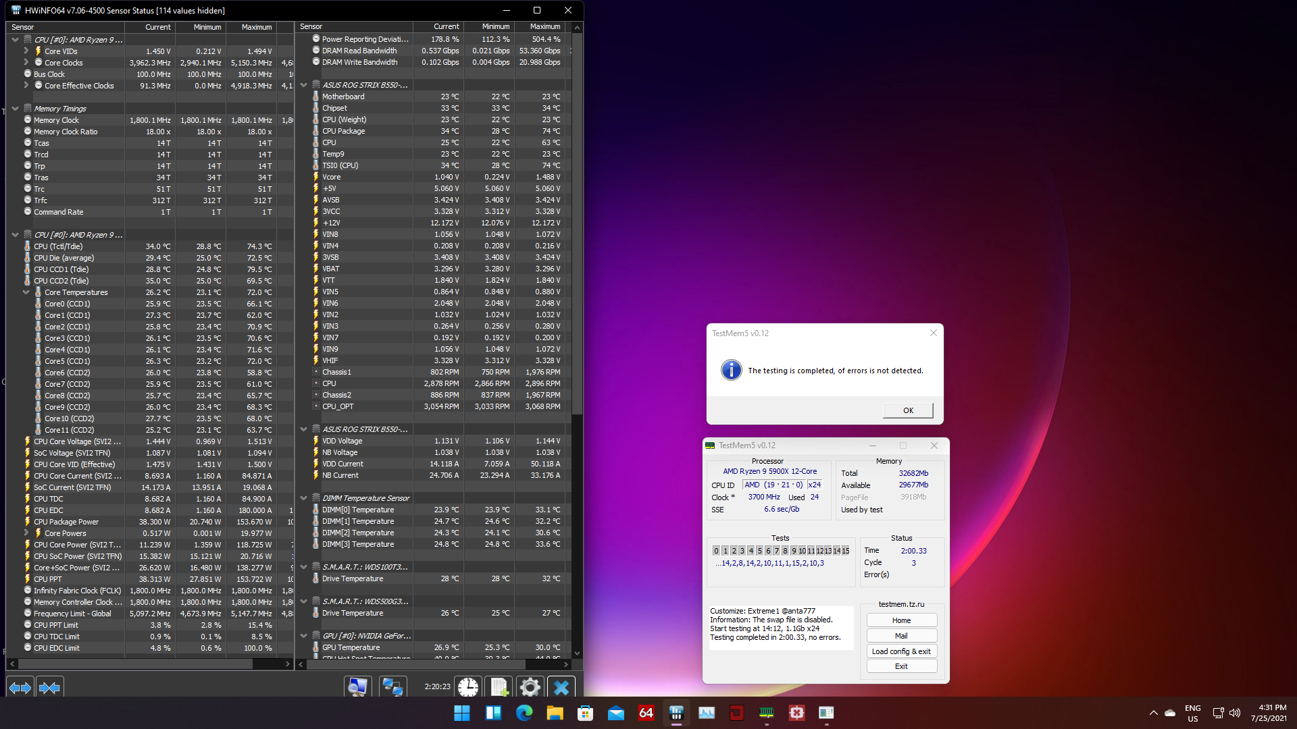Click the blue X close-sensors icon in HWiNFO toolbar
The width and height of the screenshot is (1297, 729).
click(561, 687)
